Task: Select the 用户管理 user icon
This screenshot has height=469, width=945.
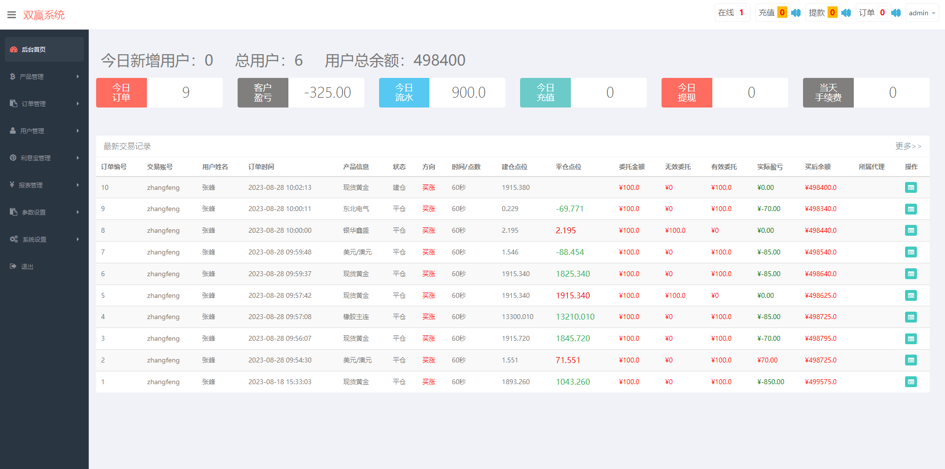Action: coord(12,130)
